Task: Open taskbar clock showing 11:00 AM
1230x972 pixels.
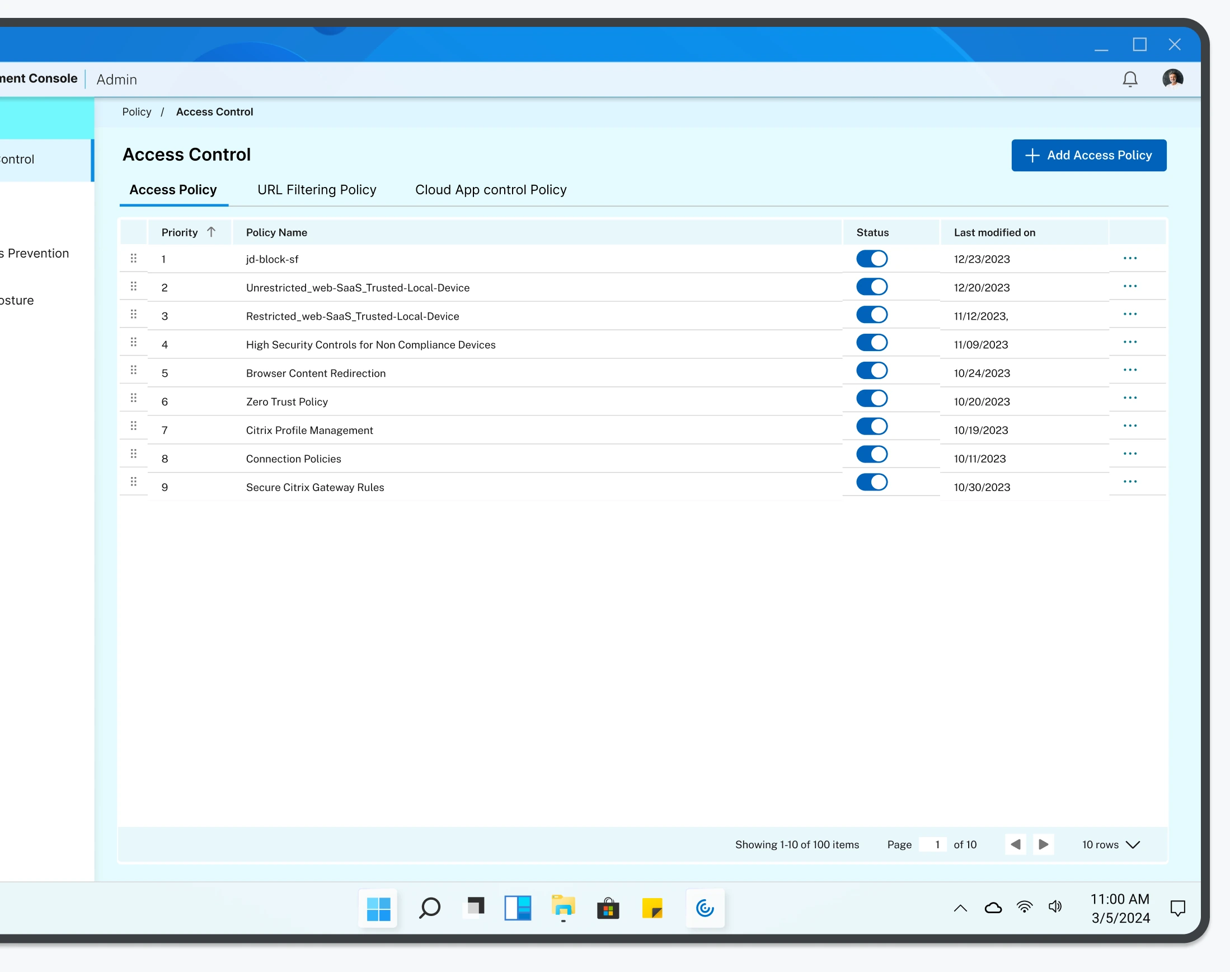Action: click(1120, 908)
